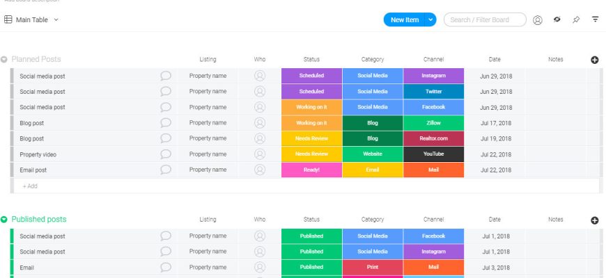The height and width of the screenshot is (278, 606).
Task: Collapse the Planned Posts group
Action: point(4,59)
